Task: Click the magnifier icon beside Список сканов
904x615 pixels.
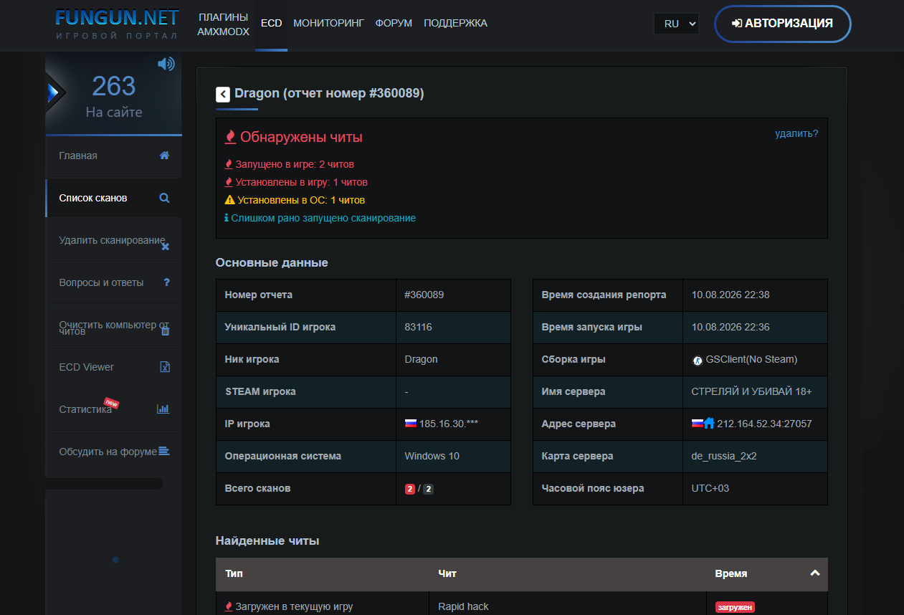Action: 164,198
